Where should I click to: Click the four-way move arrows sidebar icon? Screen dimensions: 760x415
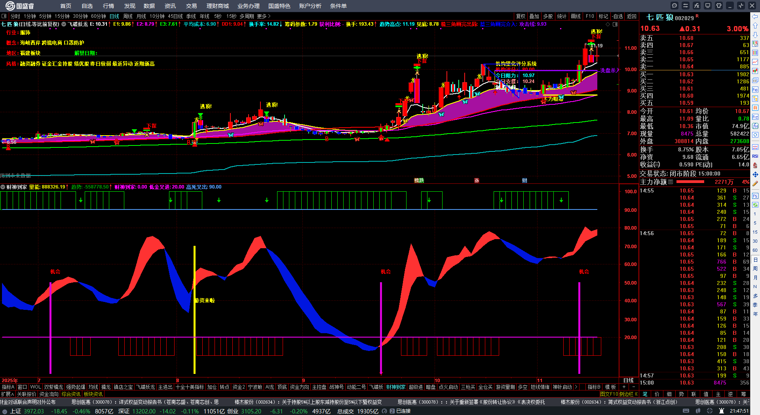[755, 174]
